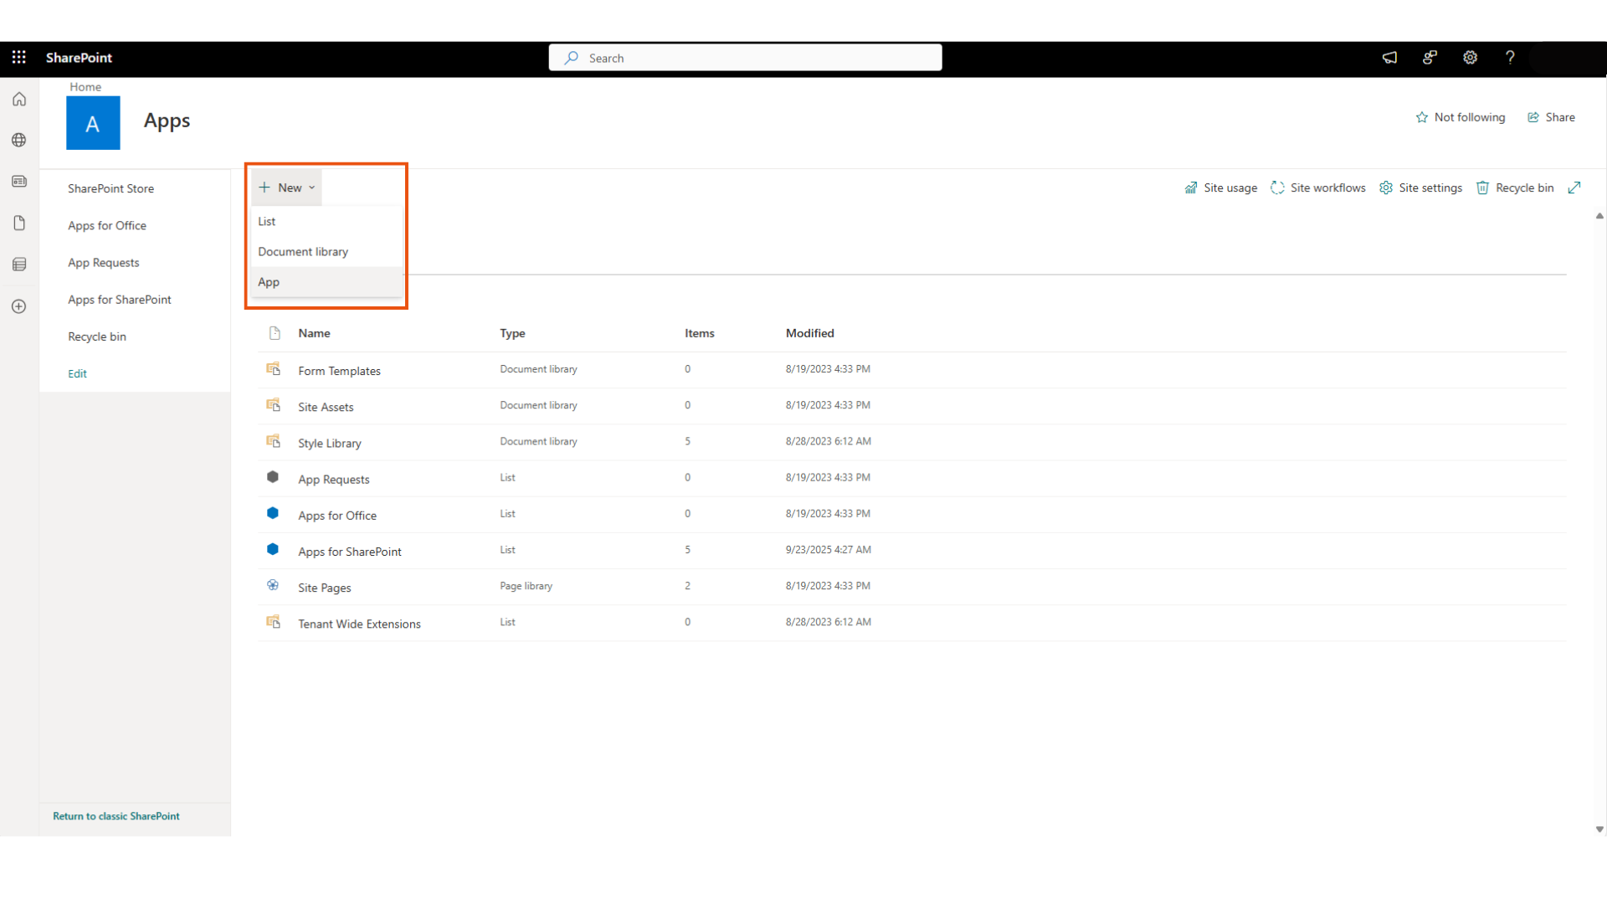Screen dimensions: 1607x904
Task: Open the megaphone feedback icon
Action: click(x=1389, y=57)
